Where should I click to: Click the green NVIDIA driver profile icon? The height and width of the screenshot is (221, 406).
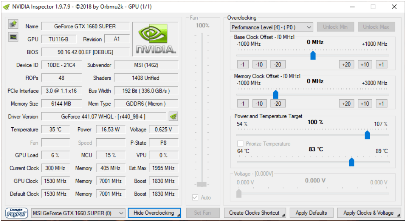coord(173,116)
